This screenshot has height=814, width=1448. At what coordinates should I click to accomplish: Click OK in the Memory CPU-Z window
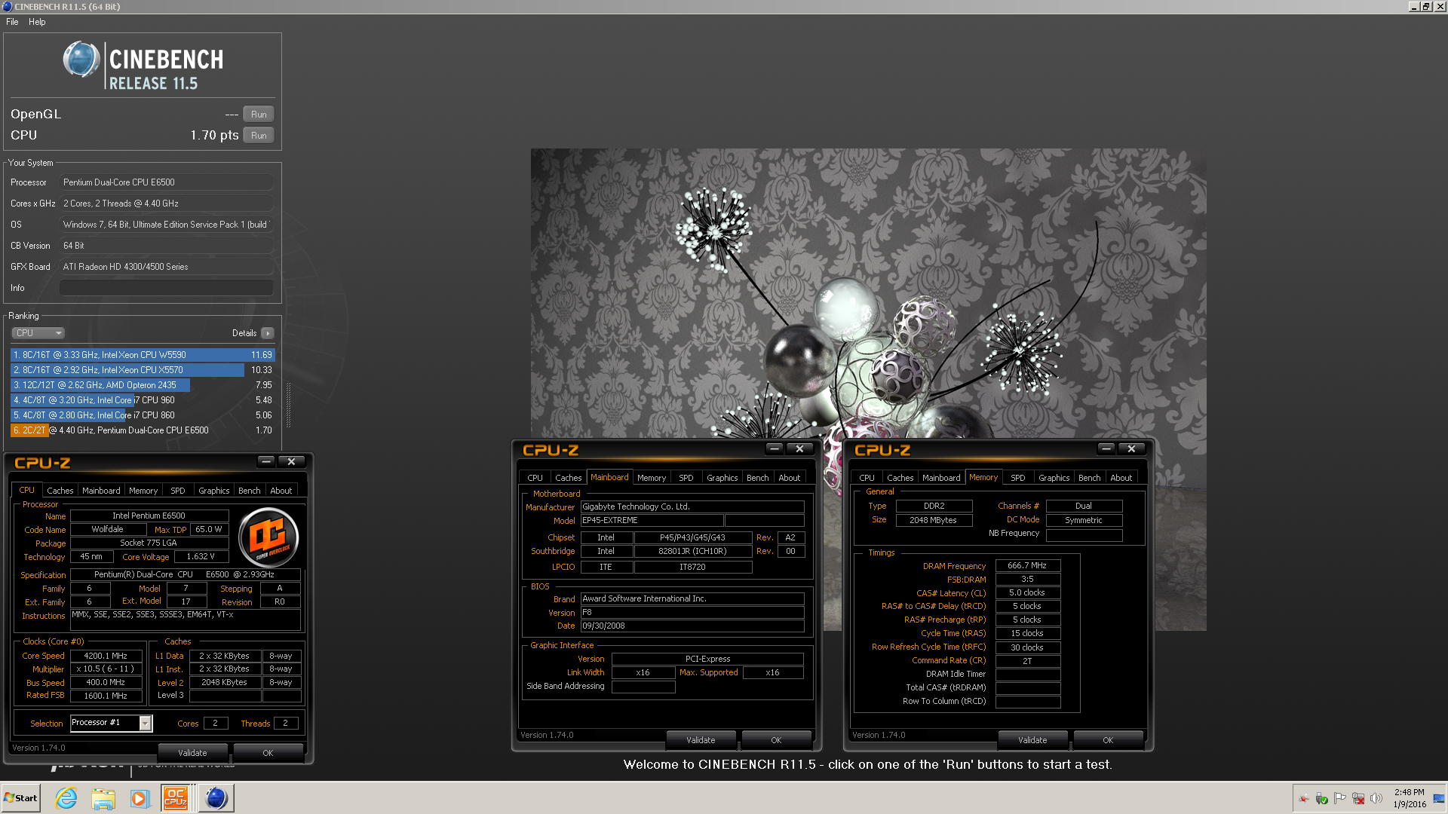tap(1108, 740)
